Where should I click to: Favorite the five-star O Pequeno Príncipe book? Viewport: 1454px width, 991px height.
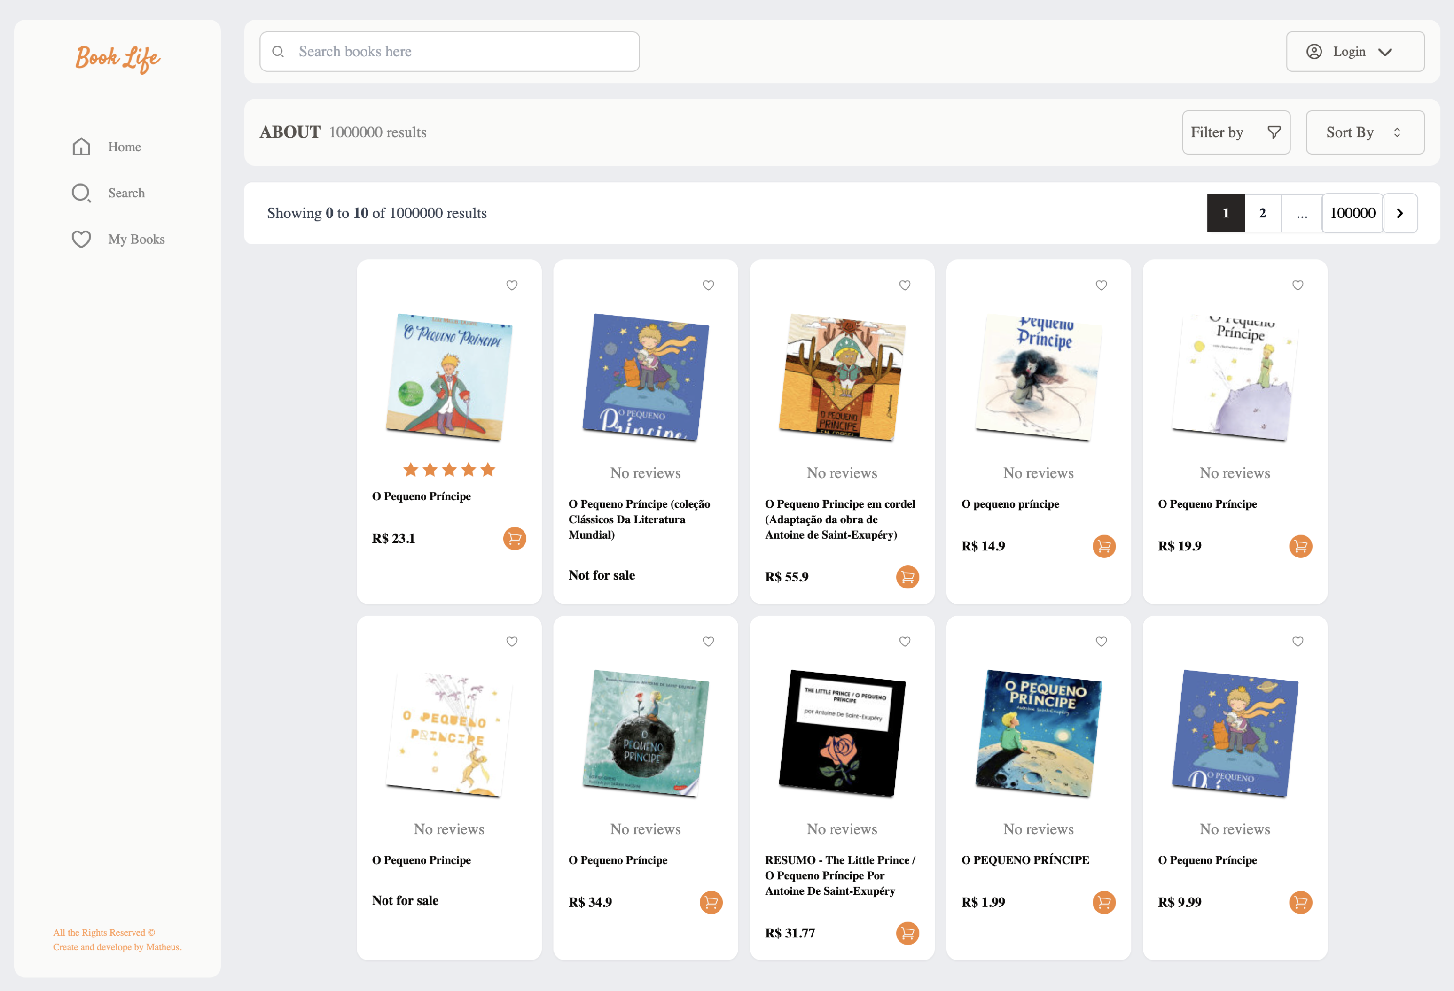tap(512, 285)
